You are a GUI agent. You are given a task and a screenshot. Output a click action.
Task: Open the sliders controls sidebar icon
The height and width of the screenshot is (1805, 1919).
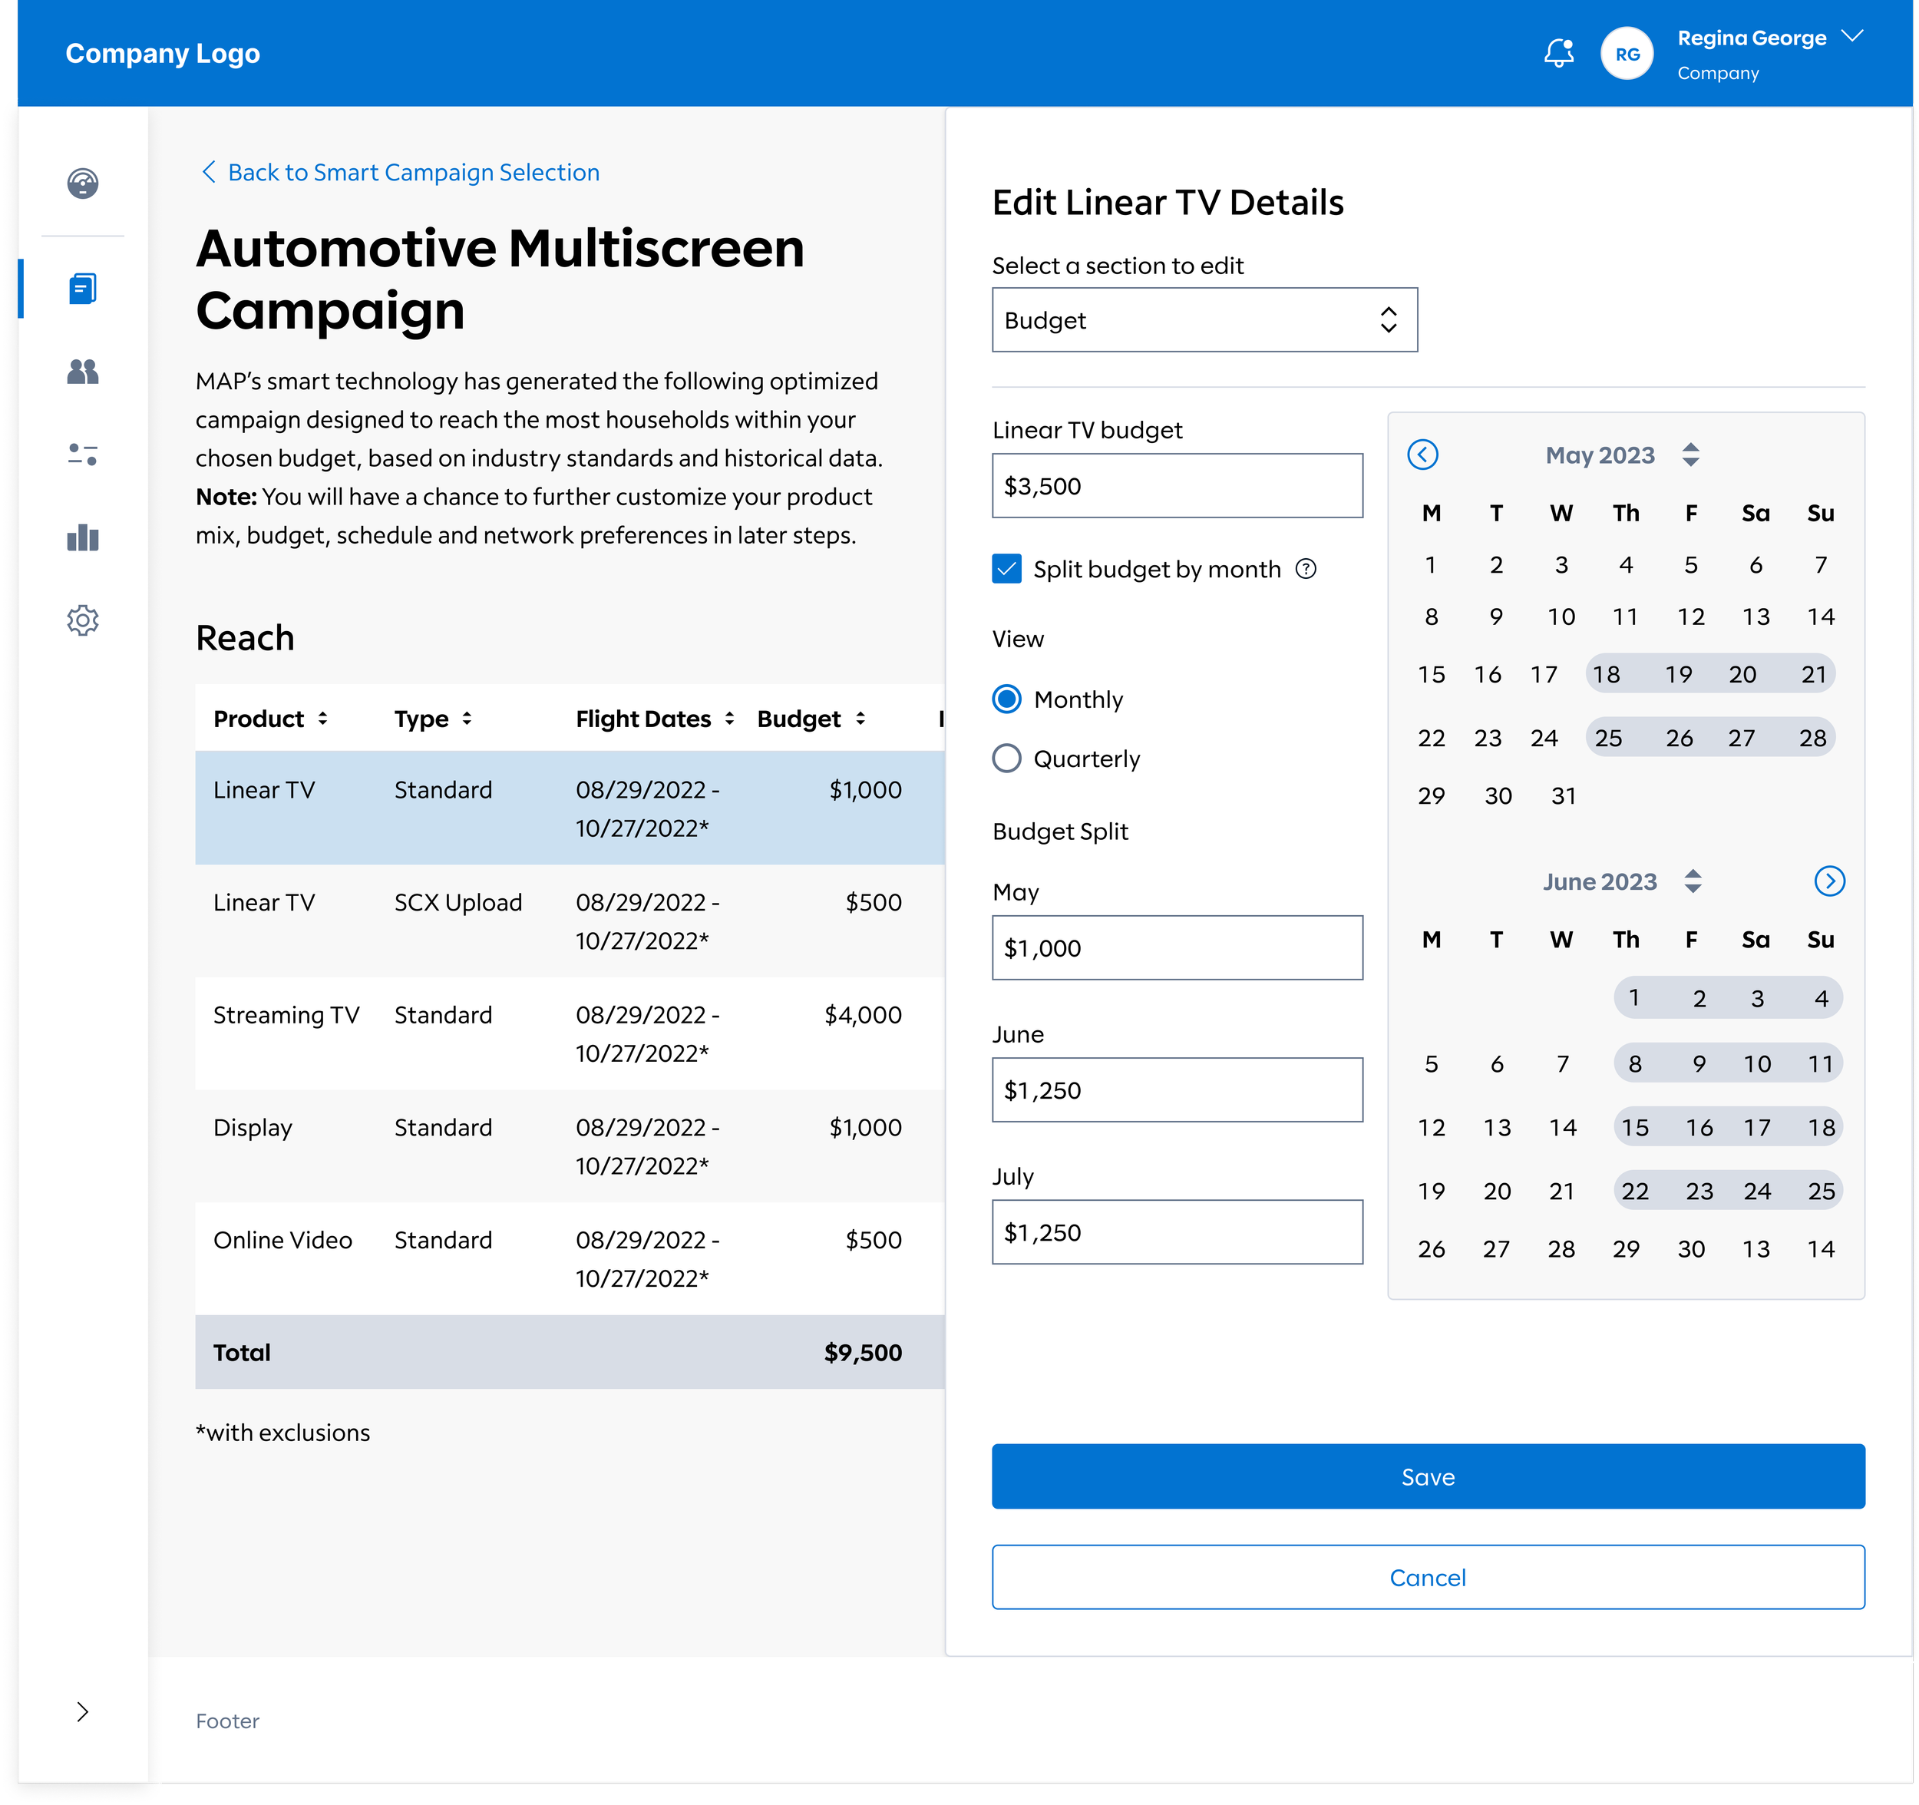[83, 455]
